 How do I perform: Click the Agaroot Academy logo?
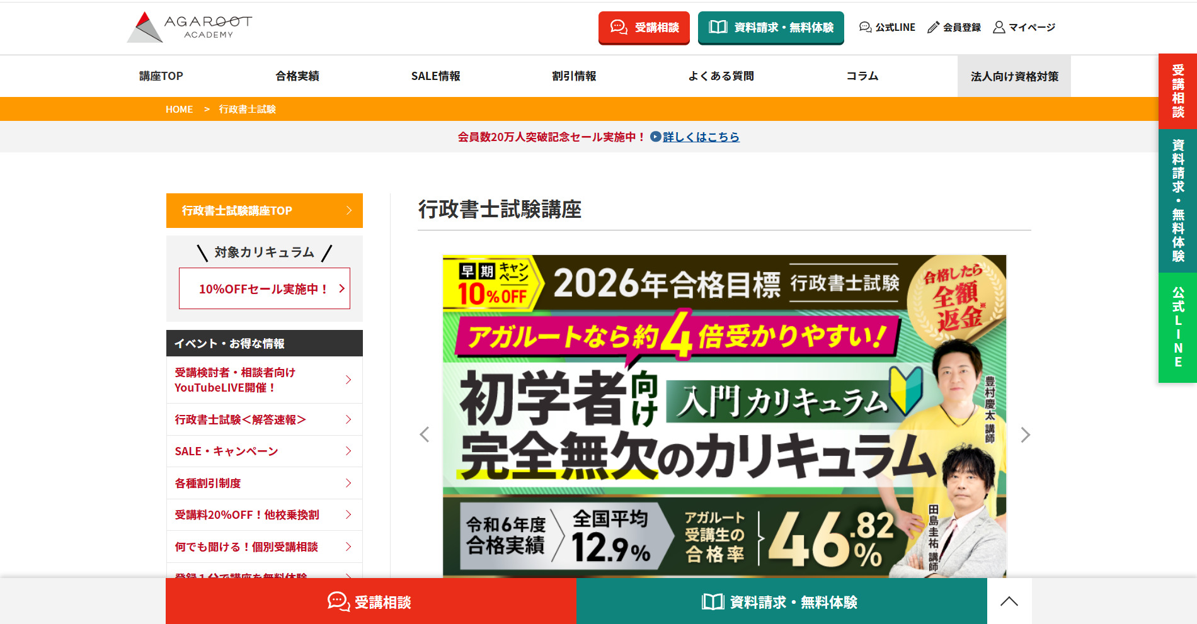(x=189, y=27)
